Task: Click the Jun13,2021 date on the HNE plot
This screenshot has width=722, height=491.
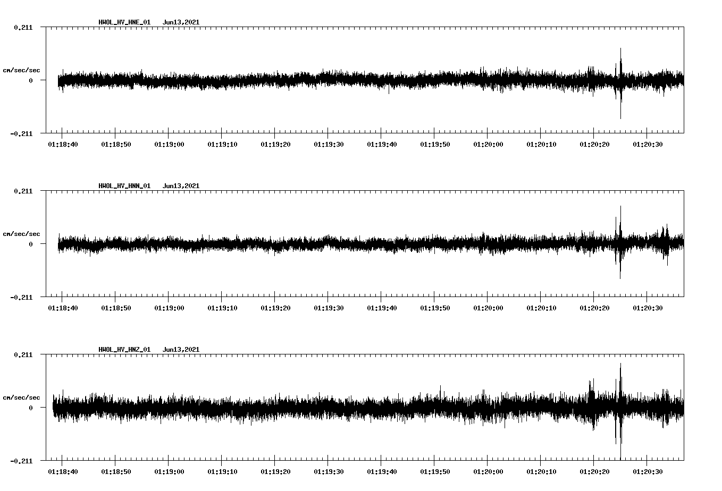Action: point(181,22)
